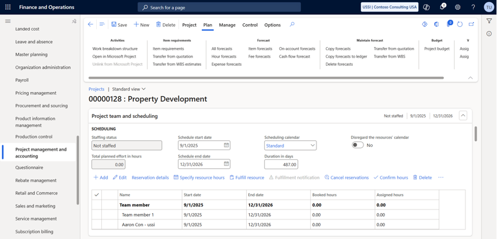The image size is (497, 239).
Task: Open in new window icon
Action: click(471, 24)
